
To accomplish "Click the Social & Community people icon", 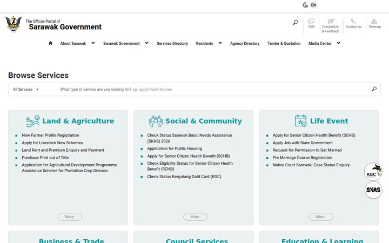I will (156, 122).
